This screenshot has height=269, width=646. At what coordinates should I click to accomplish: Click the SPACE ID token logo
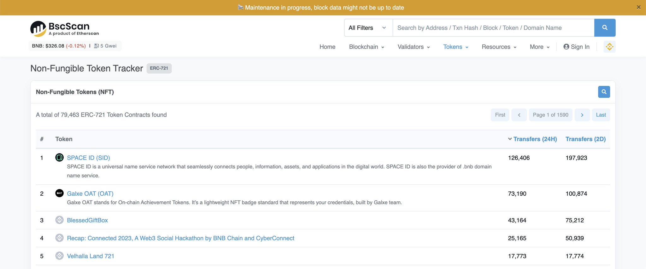pyautogui.click(x=59, y=157)
